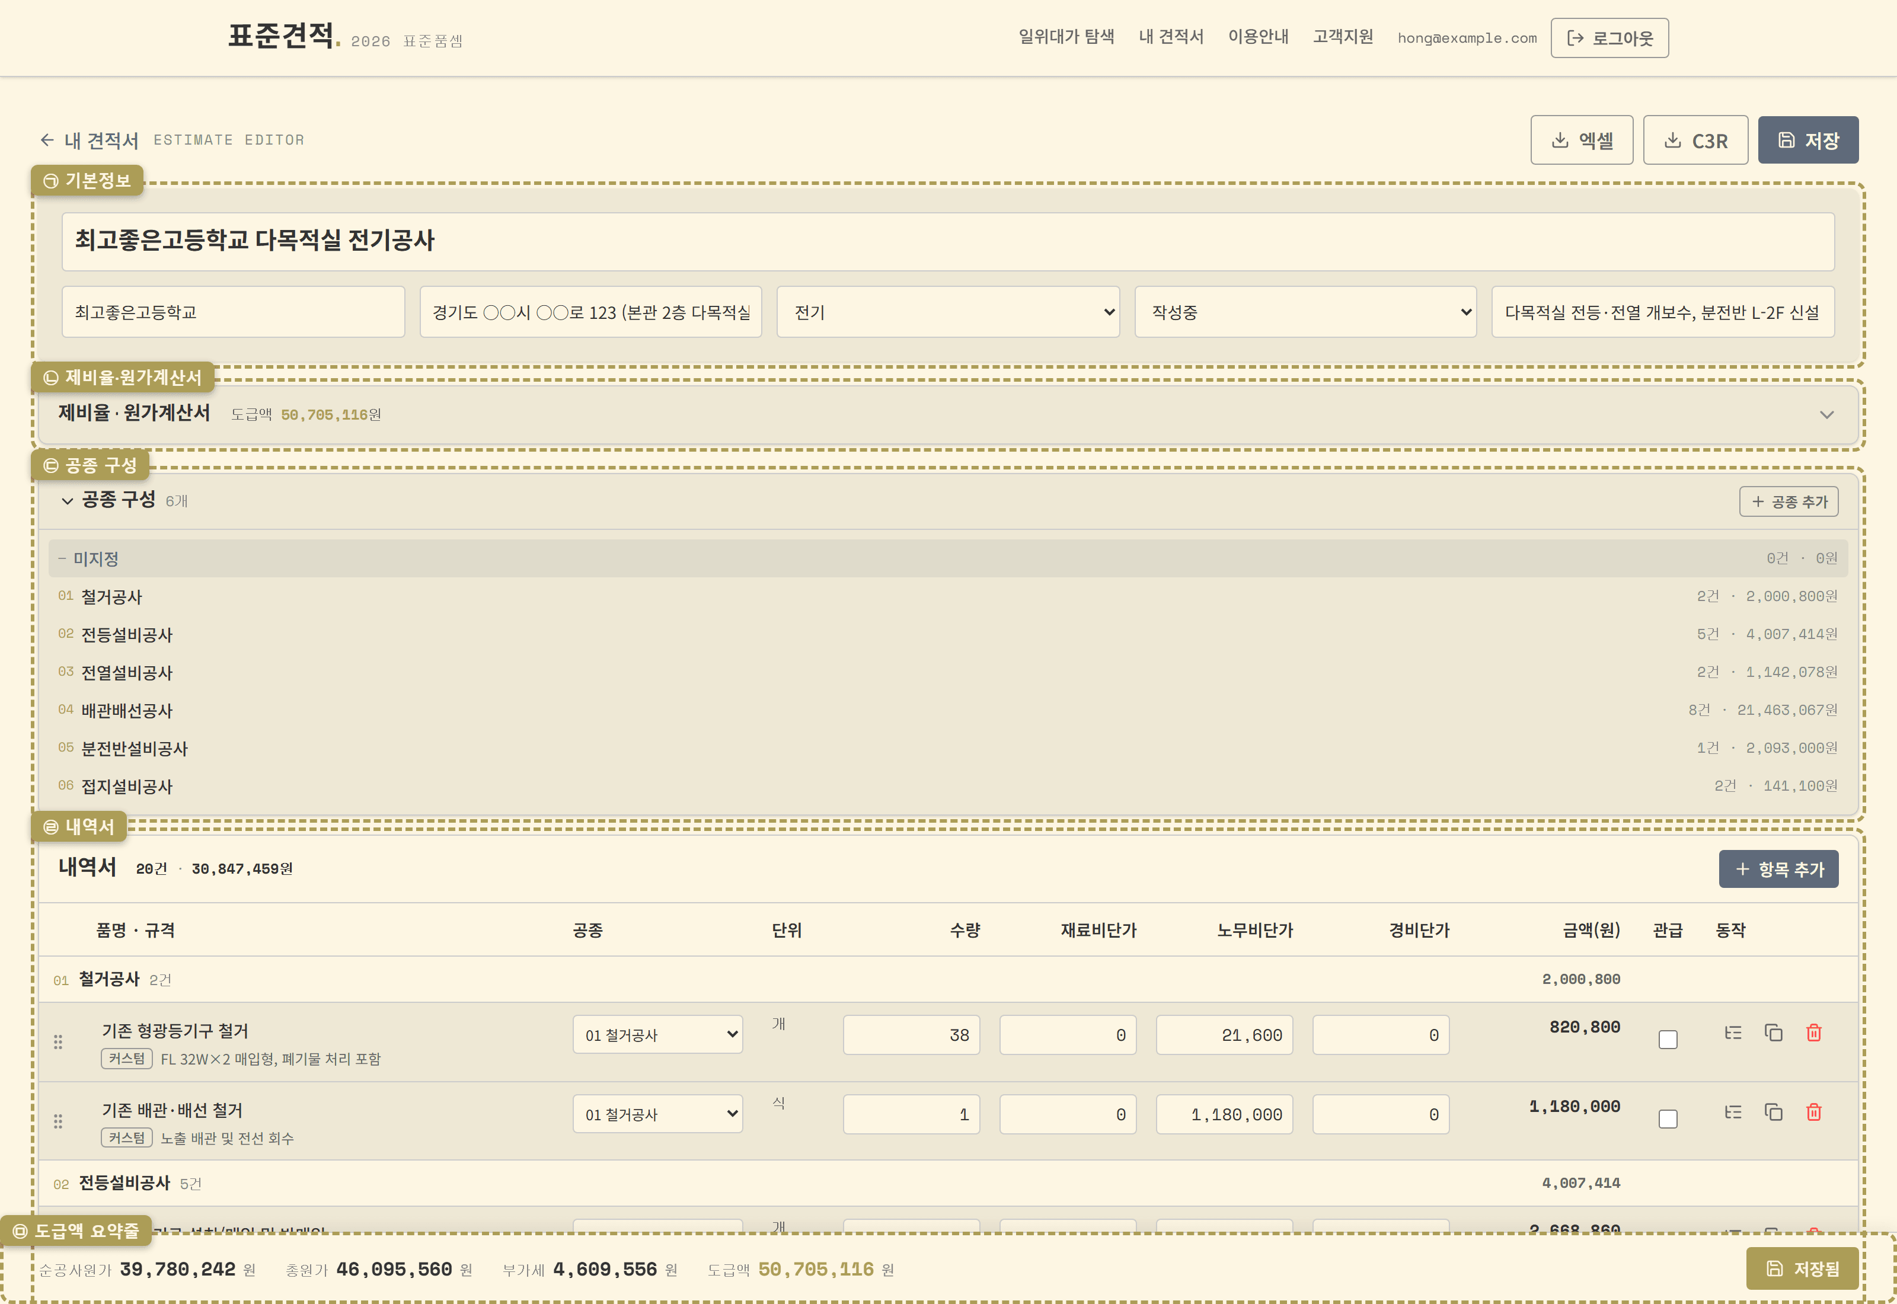Click the labor unit price field 21,600
Screen dimensions: 1897x1304
pyautogui.click(x=1224, y=1035)
